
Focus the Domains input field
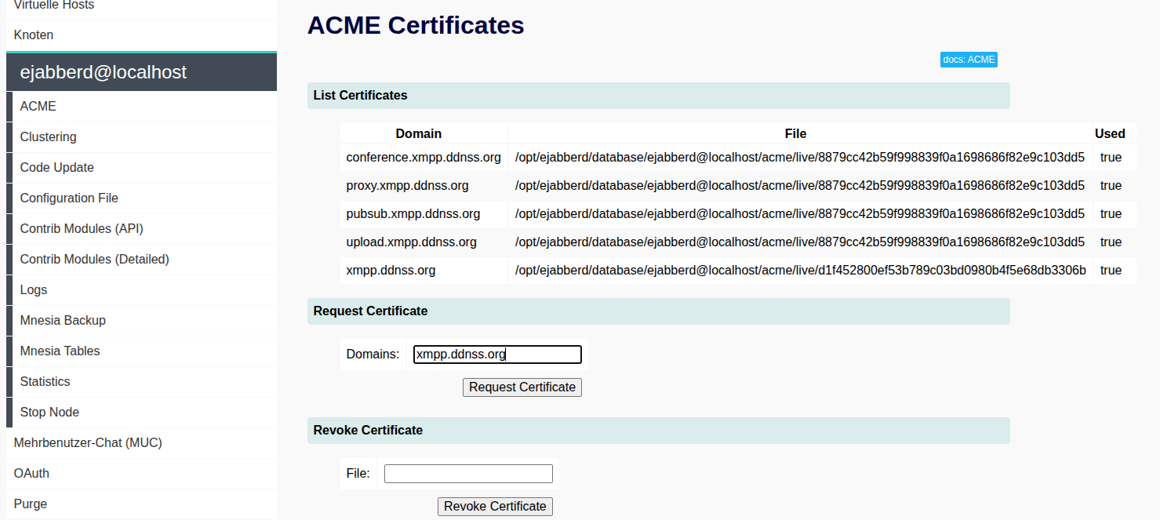497,355
